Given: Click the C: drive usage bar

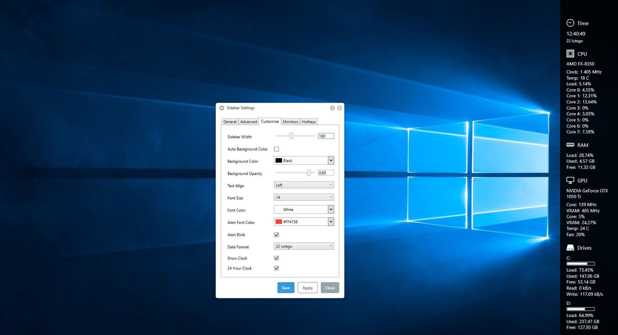Looking at the screenshot, I should coord(581,264).
